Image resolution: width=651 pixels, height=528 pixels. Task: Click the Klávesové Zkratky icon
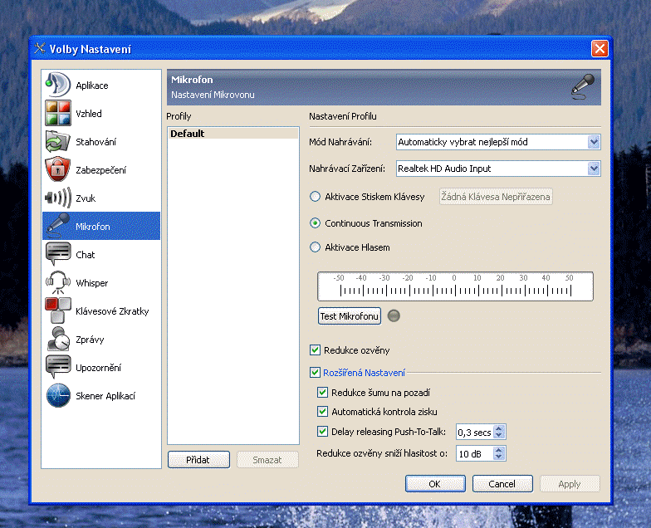coord(58,311)
